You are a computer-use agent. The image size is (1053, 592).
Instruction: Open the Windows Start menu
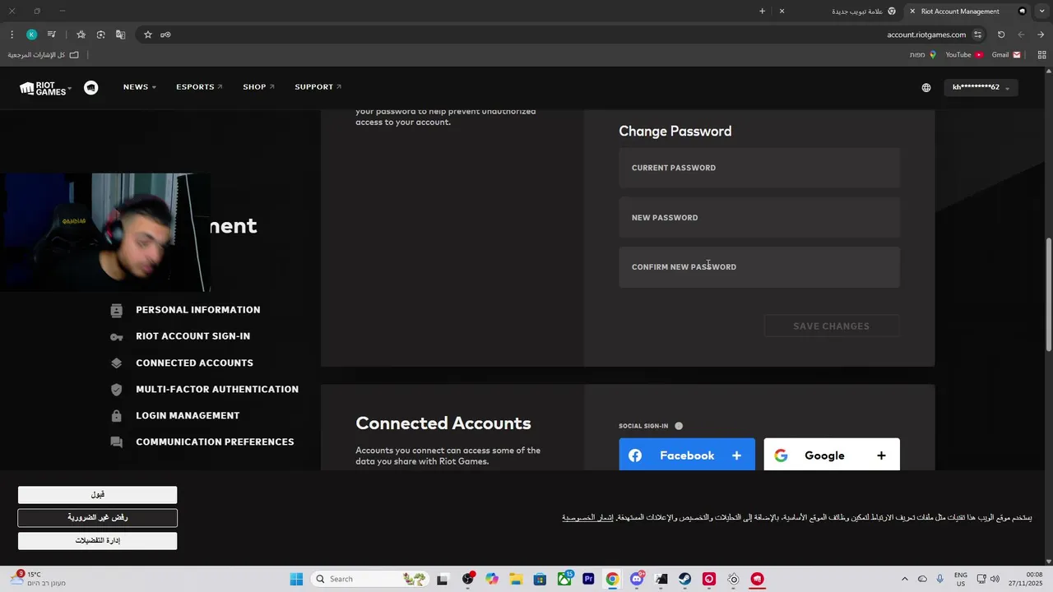pos(296,579)
